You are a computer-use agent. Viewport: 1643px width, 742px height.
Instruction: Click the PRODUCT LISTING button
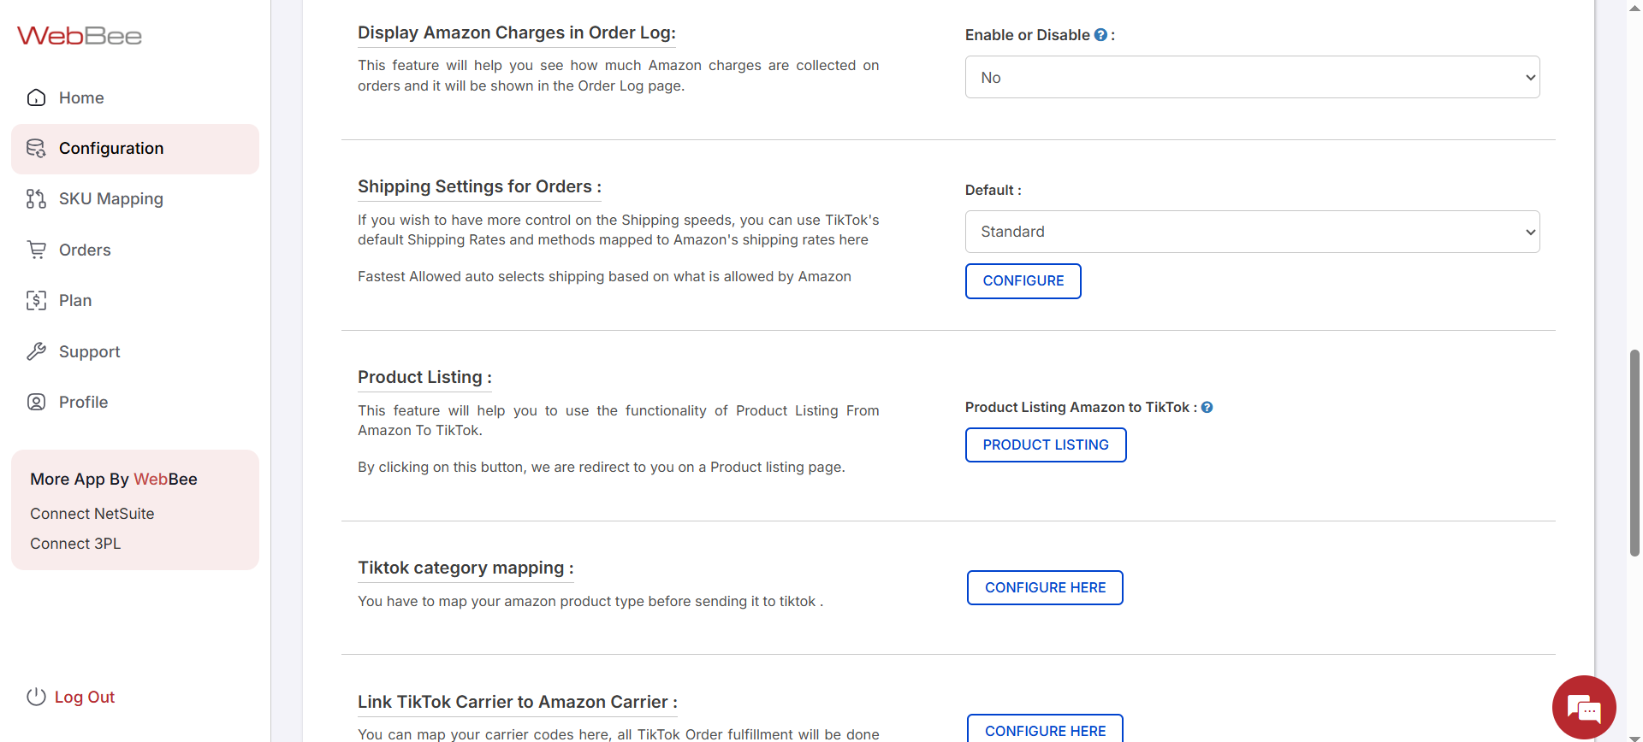pos(1045,445)
